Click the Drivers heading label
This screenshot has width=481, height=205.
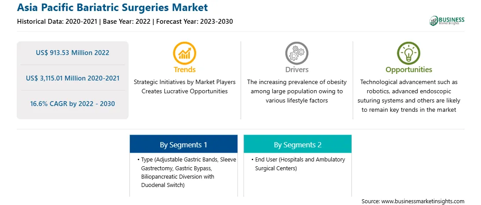[296, 70]
